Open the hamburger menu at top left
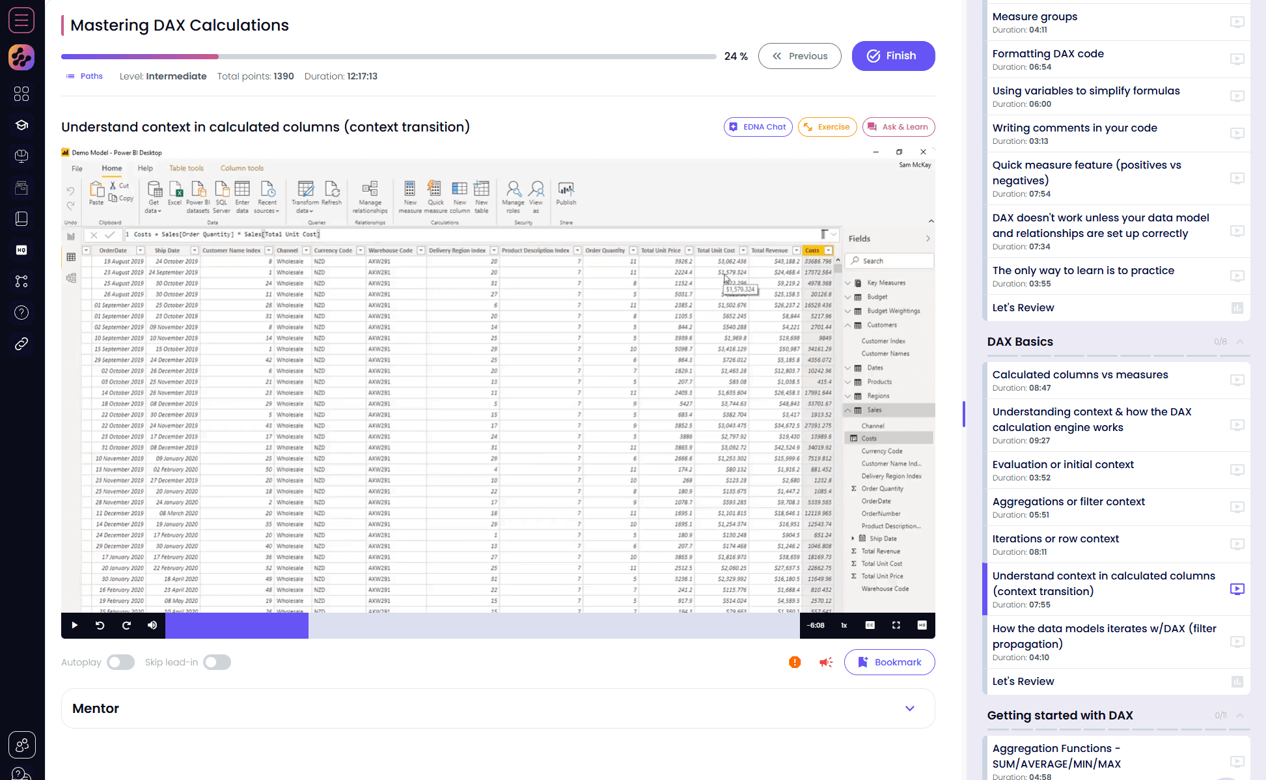 (x=21, y=20)
